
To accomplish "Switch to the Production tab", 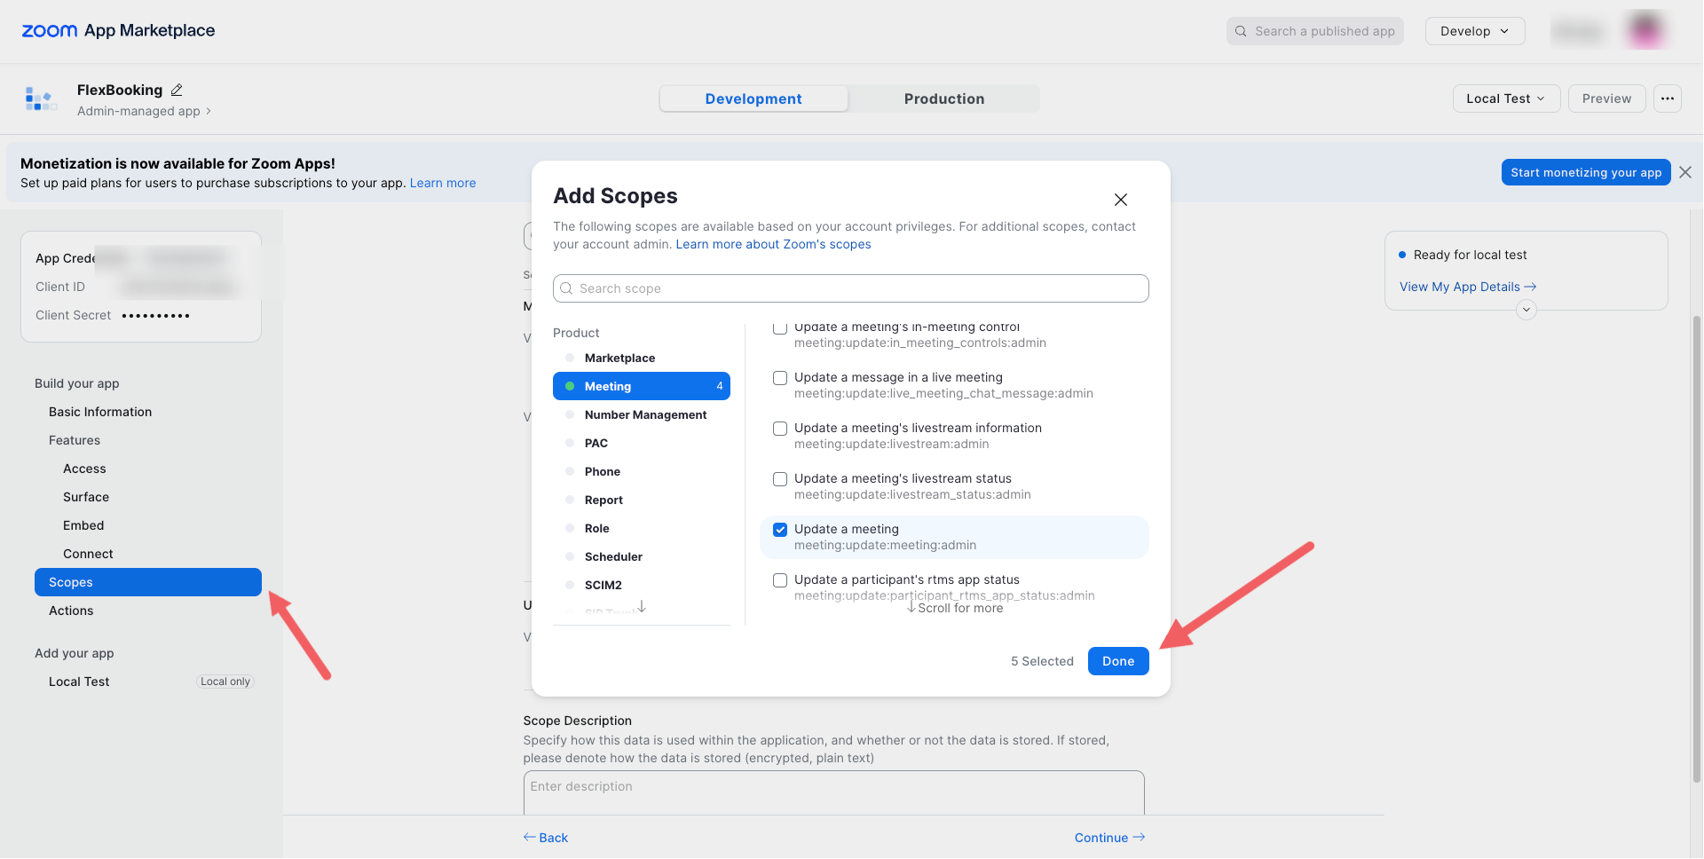I will click(x=943, y=99).
